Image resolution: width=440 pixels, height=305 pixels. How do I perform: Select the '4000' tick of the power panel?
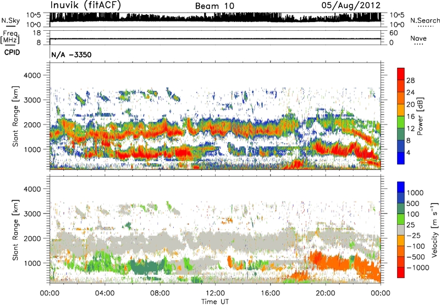32,75
